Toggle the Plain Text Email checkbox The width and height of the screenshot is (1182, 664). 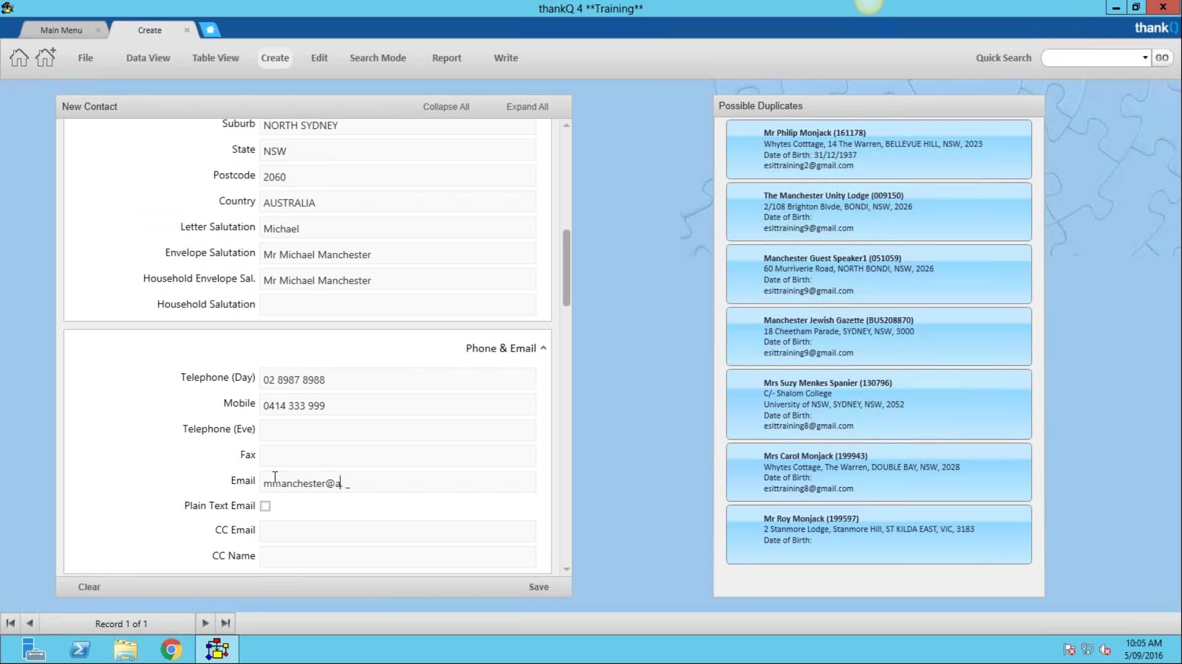265,505
